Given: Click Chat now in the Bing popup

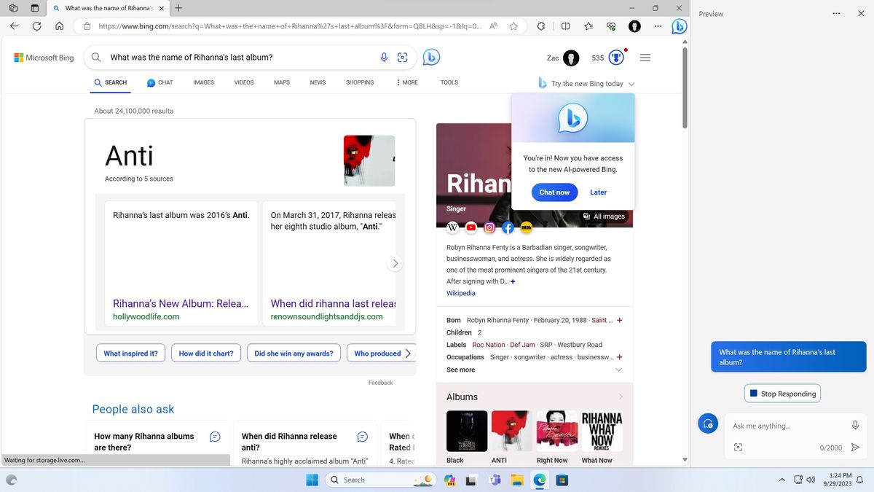Looking at the screenshot, I should [554, 192].
